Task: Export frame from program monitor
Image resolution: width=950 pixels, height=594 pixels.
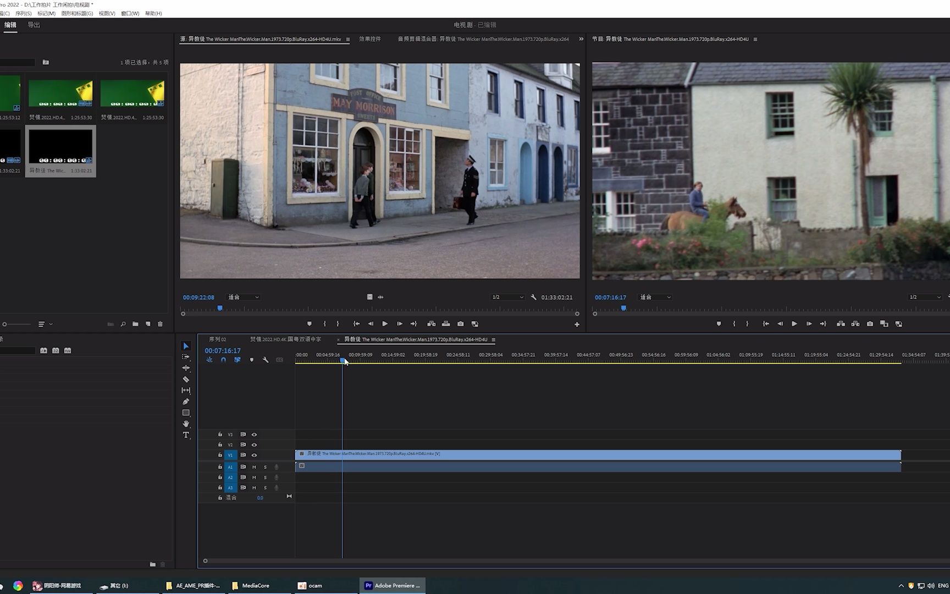Action: [870, 324]
